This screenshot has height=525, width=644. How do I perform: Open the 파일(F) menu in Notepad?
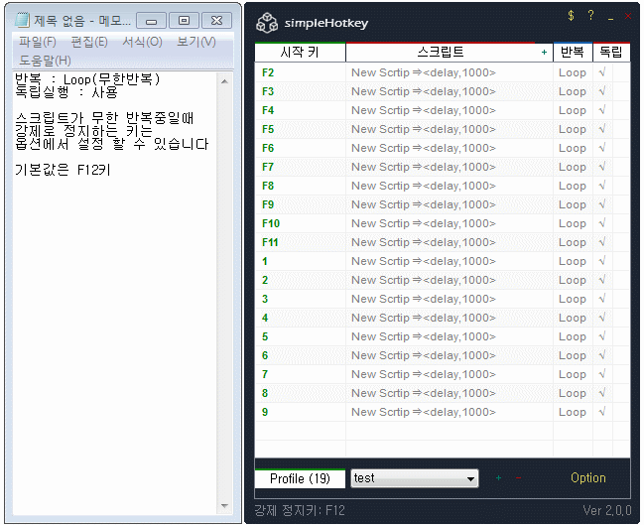tap(38, 42)
